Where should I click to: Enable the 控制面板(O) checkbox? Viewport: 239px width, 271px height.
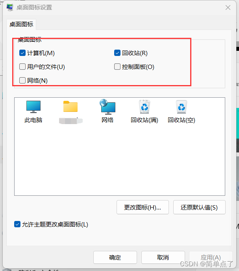(117, 67)
